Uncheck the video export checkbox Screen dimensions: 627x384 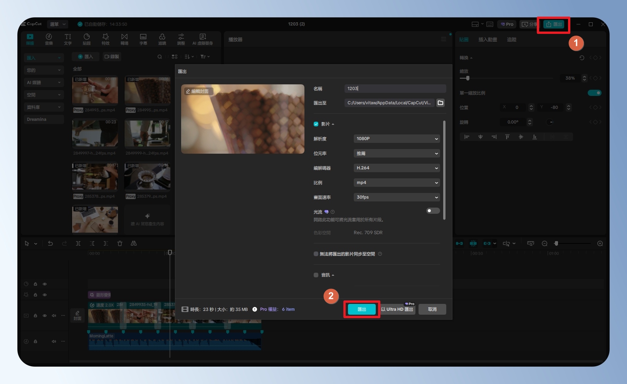click(x=316, y=124)
